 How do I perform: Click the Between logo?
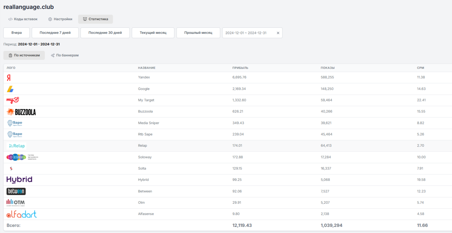click(16, 191)
